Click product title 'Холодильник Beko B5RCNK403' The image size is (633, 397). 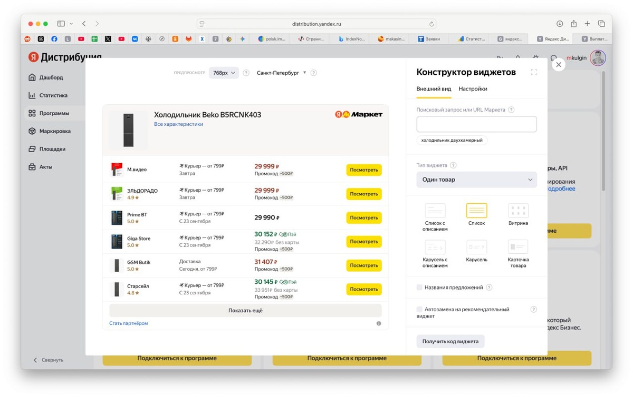[207, 115]
